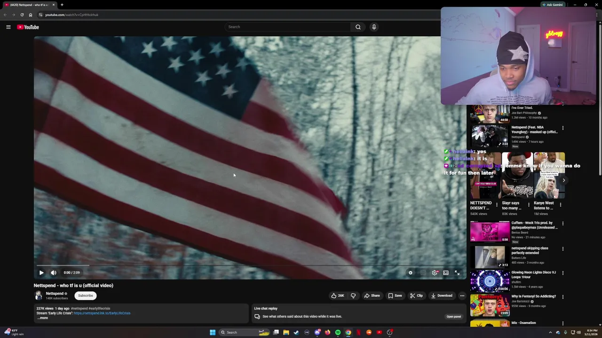
Task: Open more actions ellipsis under the video
Action: click(x=462, y=296)
